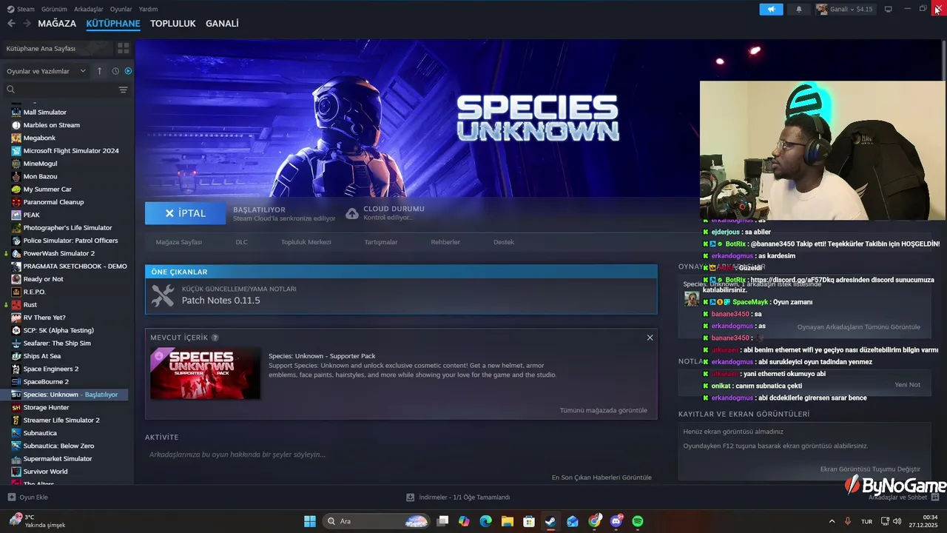Click the taskbar Ara search box
947x533 pixels.
tap(377, 521)
